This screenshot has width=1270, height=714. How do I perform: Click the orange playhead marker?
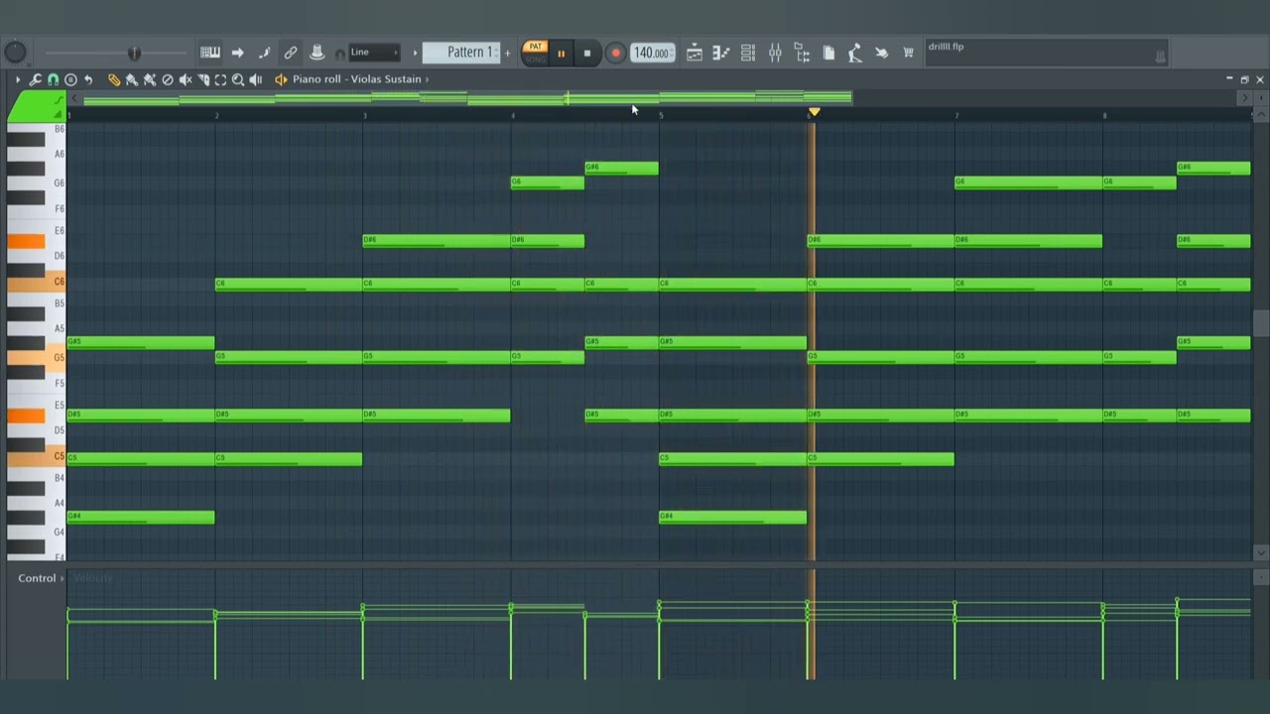(x=814, y=112)
